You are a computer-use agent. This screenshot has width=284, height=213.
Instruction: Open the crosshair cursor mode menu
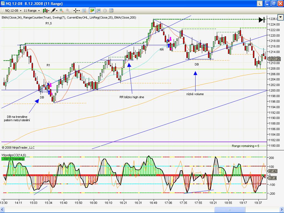click(77, 11)
